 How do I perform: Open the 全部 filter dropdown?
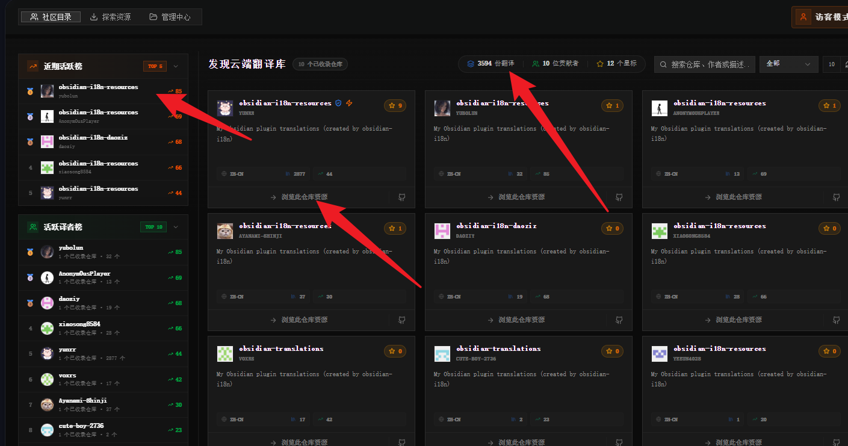(788, 64)
